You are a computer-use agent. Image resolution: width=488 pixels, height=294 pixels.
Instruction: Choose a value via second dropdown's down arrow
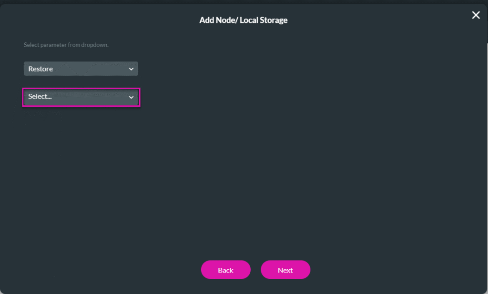tap(131, 97)
